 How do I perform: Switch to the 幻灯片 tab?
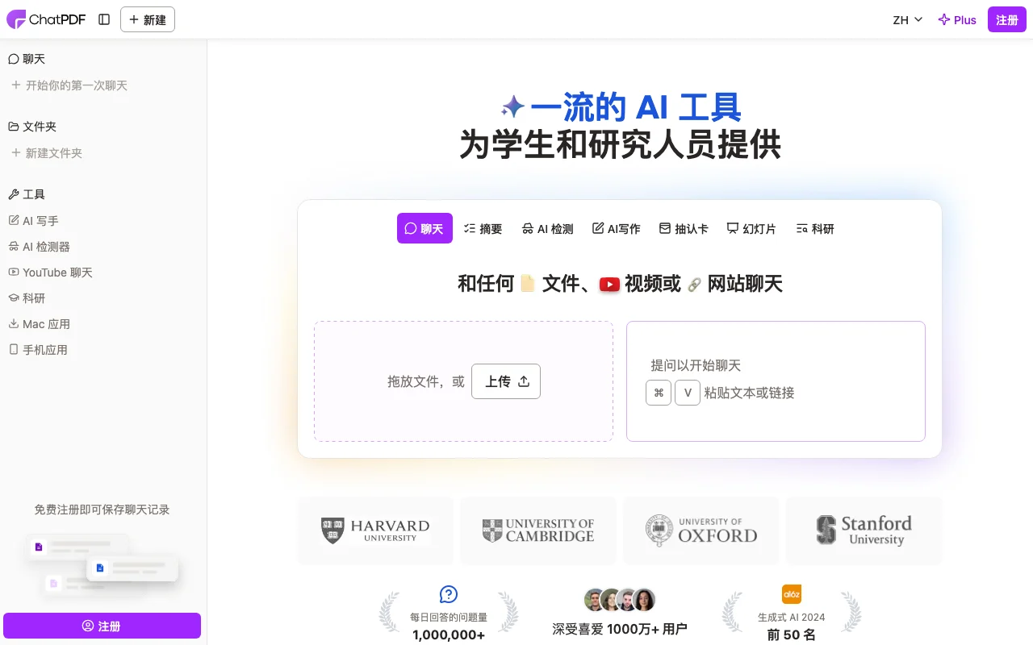click(751, 229)
